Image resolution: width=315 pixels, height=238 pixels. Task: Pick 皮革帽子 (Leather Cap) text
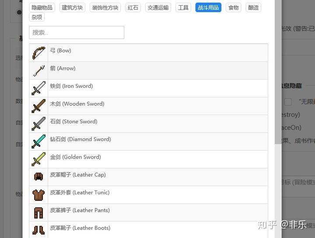pos(78,175)
